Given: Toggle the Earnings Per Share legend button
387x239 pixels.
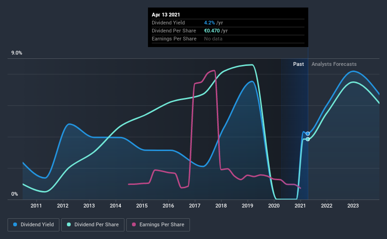Looking at the screenshot, I should [x=158, y=225].
